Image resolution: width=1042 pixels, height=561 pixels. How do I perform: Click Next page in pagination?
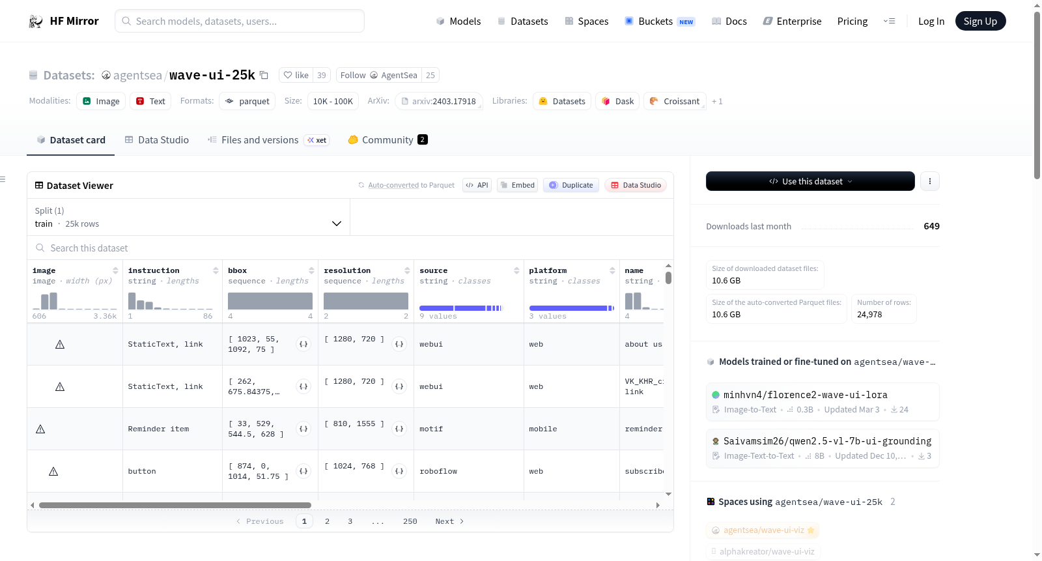(x=449, y=521)
